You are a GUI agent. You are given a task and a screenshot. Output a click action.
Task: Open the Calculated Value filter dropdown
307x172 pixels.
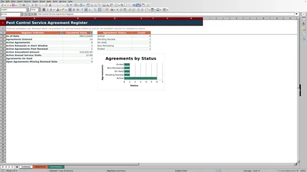(91, 33)
